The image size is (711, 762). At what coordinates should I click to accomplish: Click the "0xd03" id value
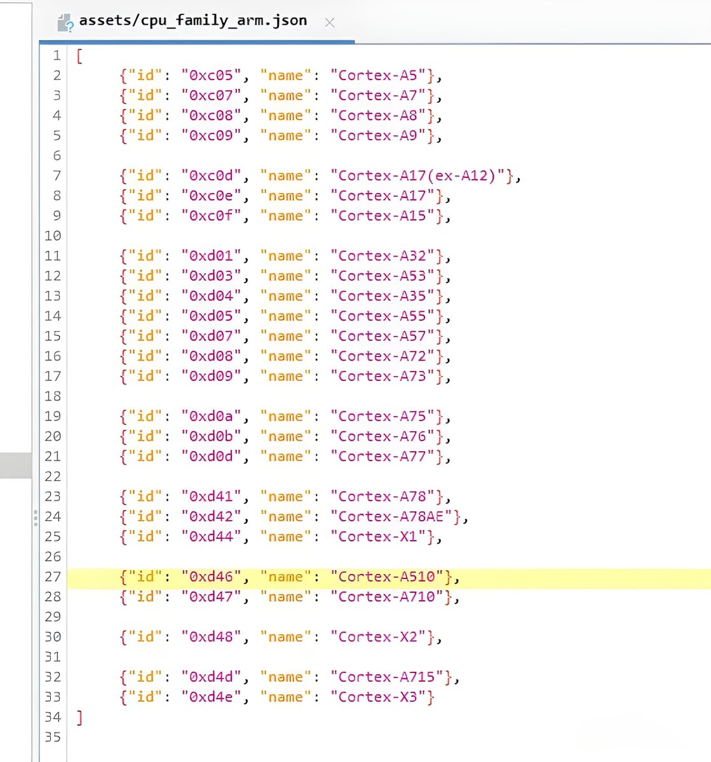coord(212,276)
